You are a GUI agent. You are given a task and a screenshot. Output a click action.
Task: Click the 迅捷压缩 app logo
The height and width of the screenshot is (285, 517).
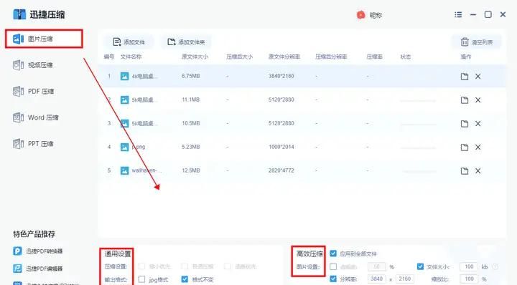tap(19, 14)
